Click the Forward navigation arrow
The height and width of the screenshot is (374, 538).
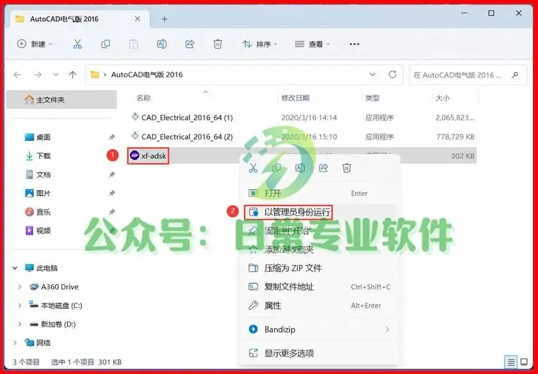click(38, 74)
